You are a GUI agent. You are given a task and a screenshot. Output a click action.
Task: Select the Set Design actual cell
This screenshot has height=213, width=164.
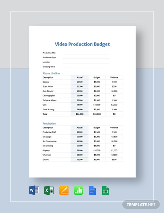[x=79, y=137]
